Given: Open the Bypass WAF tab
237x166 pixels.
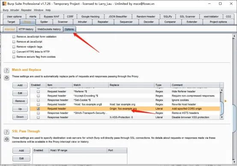Looking at the screenshot, I should 51,17.
